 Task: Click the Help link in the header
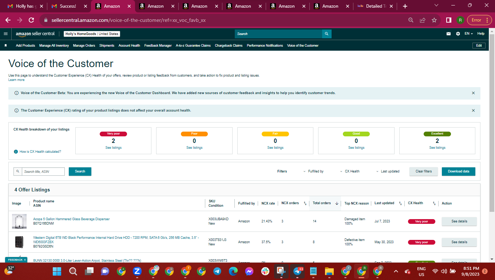(481, 34)
